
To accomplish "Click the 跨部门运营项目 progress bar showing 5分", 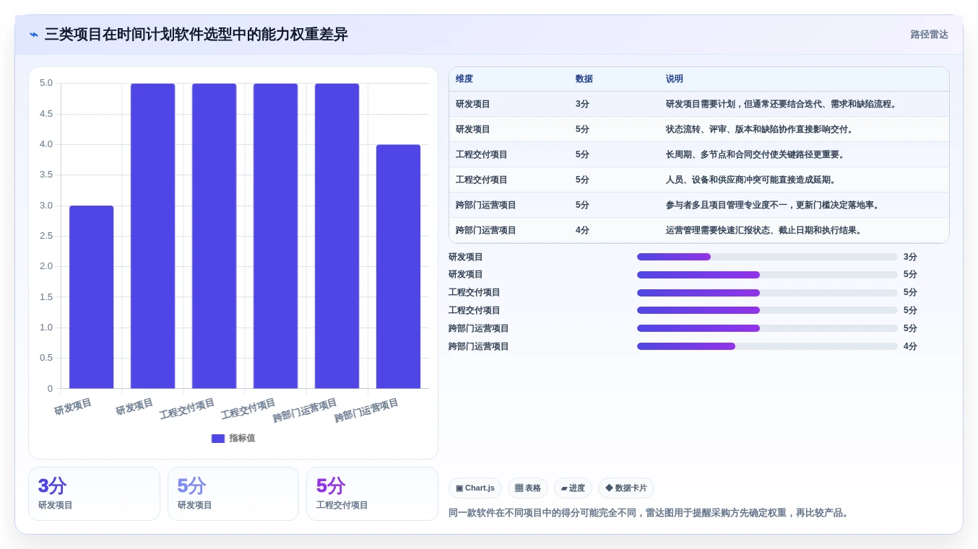I will coord(767,328).
